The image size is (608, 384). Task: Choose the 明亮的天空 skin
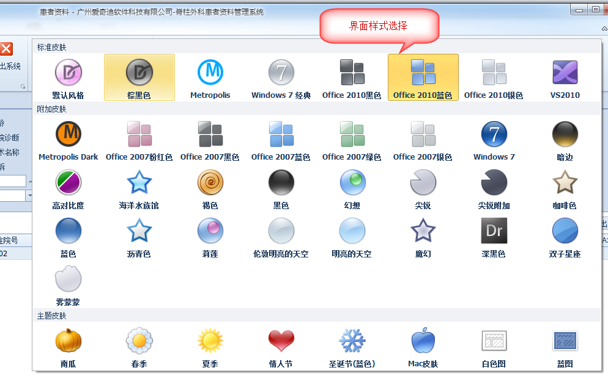pos(352,237)
